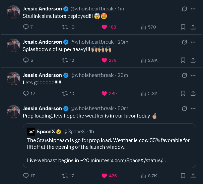203x184 pixels.
Task: Share the Prop loading post
Action: (x=193, y=175)
